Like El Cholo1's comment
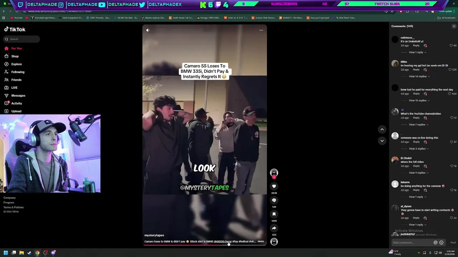Image resolution: width=458 pixels, height=257 pixels. coord(451,166)
